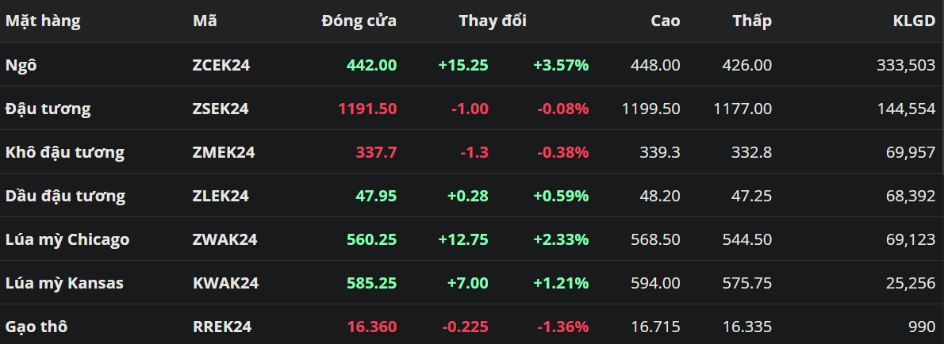
Task: Open the Ngô commodity row
Action: coord(21,65)
